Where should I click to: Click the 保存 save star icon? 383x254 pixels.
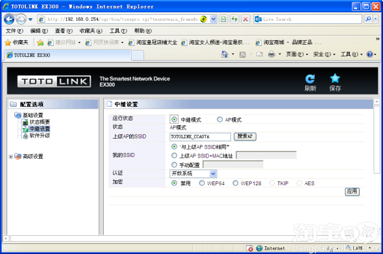pyautogui.click(x=335, y=83)
